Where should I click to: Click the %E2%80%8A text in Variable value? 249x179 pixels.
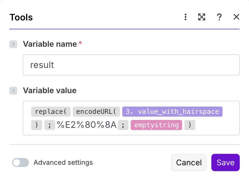87,125
